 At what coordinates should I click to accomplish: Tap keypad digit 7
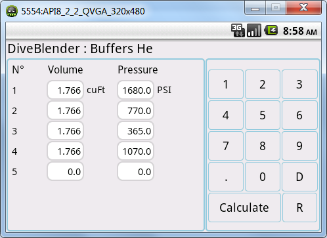click(x=226, y=146)
